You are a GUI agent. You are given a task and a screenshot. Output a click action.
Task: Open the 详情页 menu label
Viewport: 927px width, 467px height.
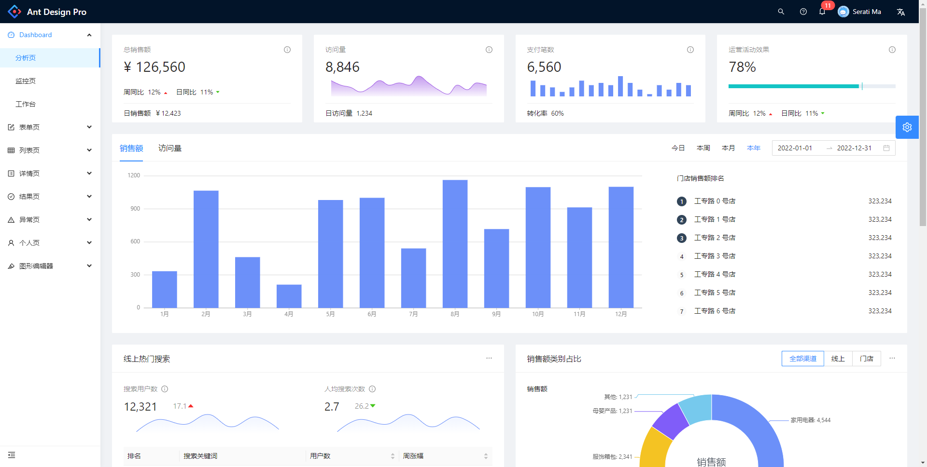pos(29,173)
